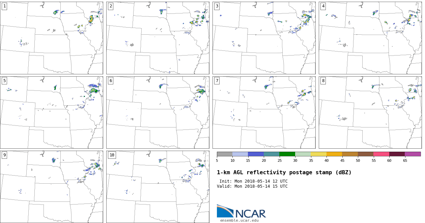Click the Valid time text line
The image size is (425, 223).
pos(252,186)
